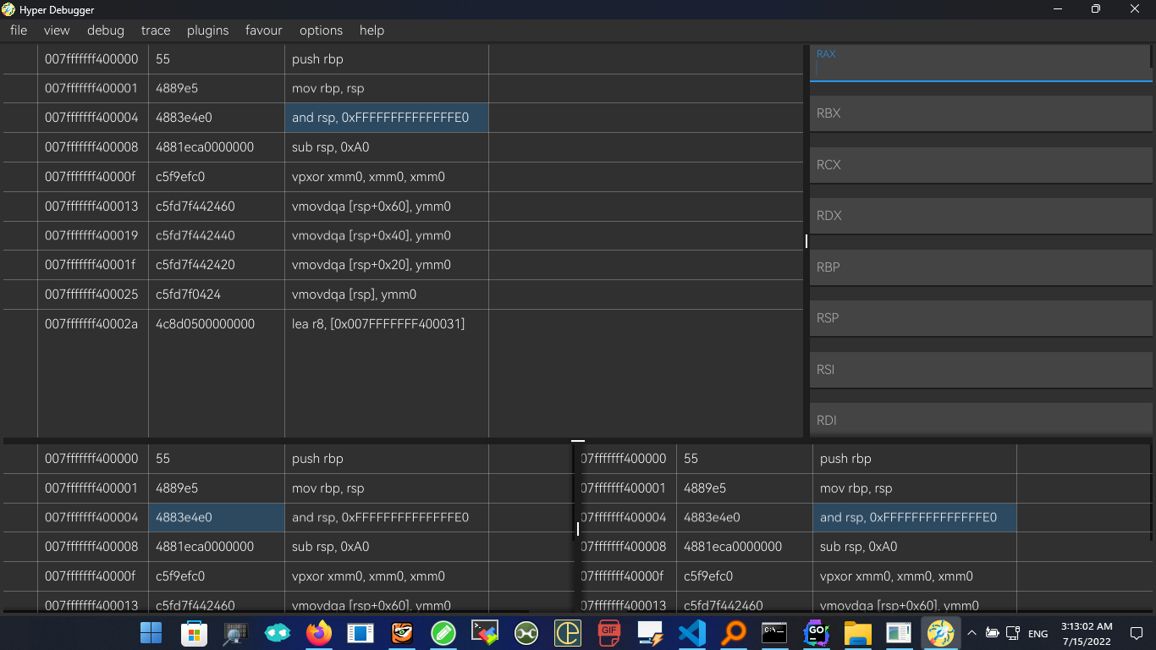Image resolution: width=1156 pixels, height=650 pixels.
Task: Expand the hidden system tray icons chevron
Action: coord(972,632)
